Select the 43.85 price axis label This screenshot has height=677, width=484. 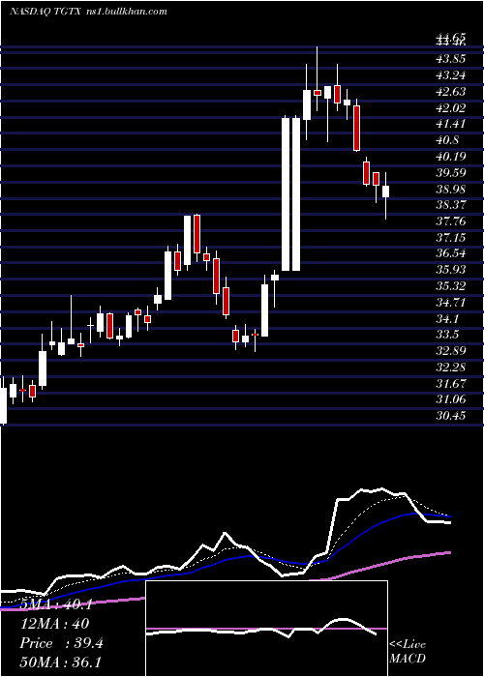coord(449,59)
